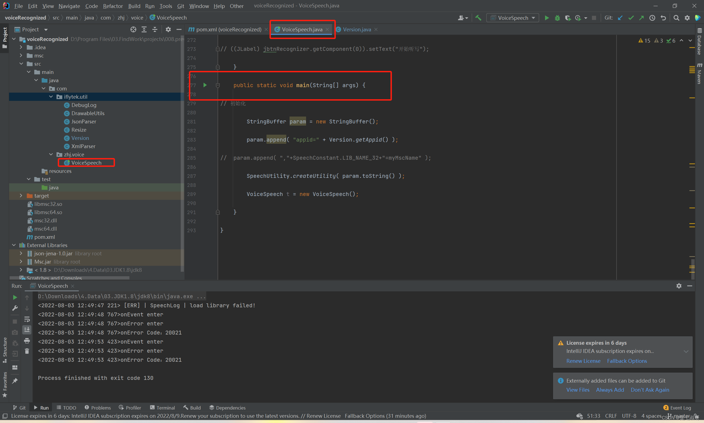Toggle Scroll to End in Run console
Viewport: 704px width, 423px height.
coord(27,330)
